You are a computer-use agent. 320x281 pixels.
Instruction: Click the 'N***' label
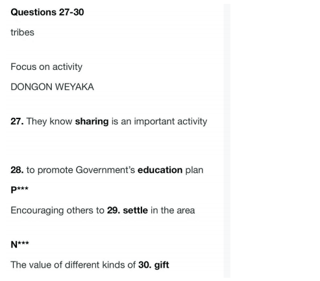point(19,244)
